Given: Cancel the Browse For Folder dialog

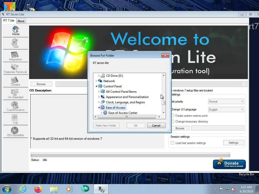Looking at the screenshot, I should (x=156, y=126).
